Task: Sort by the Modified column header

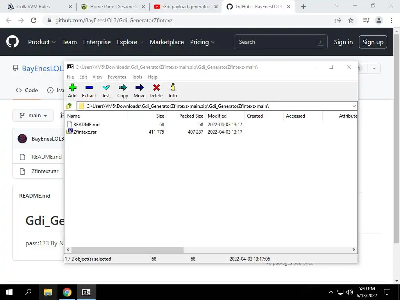Action: (225, 116)
